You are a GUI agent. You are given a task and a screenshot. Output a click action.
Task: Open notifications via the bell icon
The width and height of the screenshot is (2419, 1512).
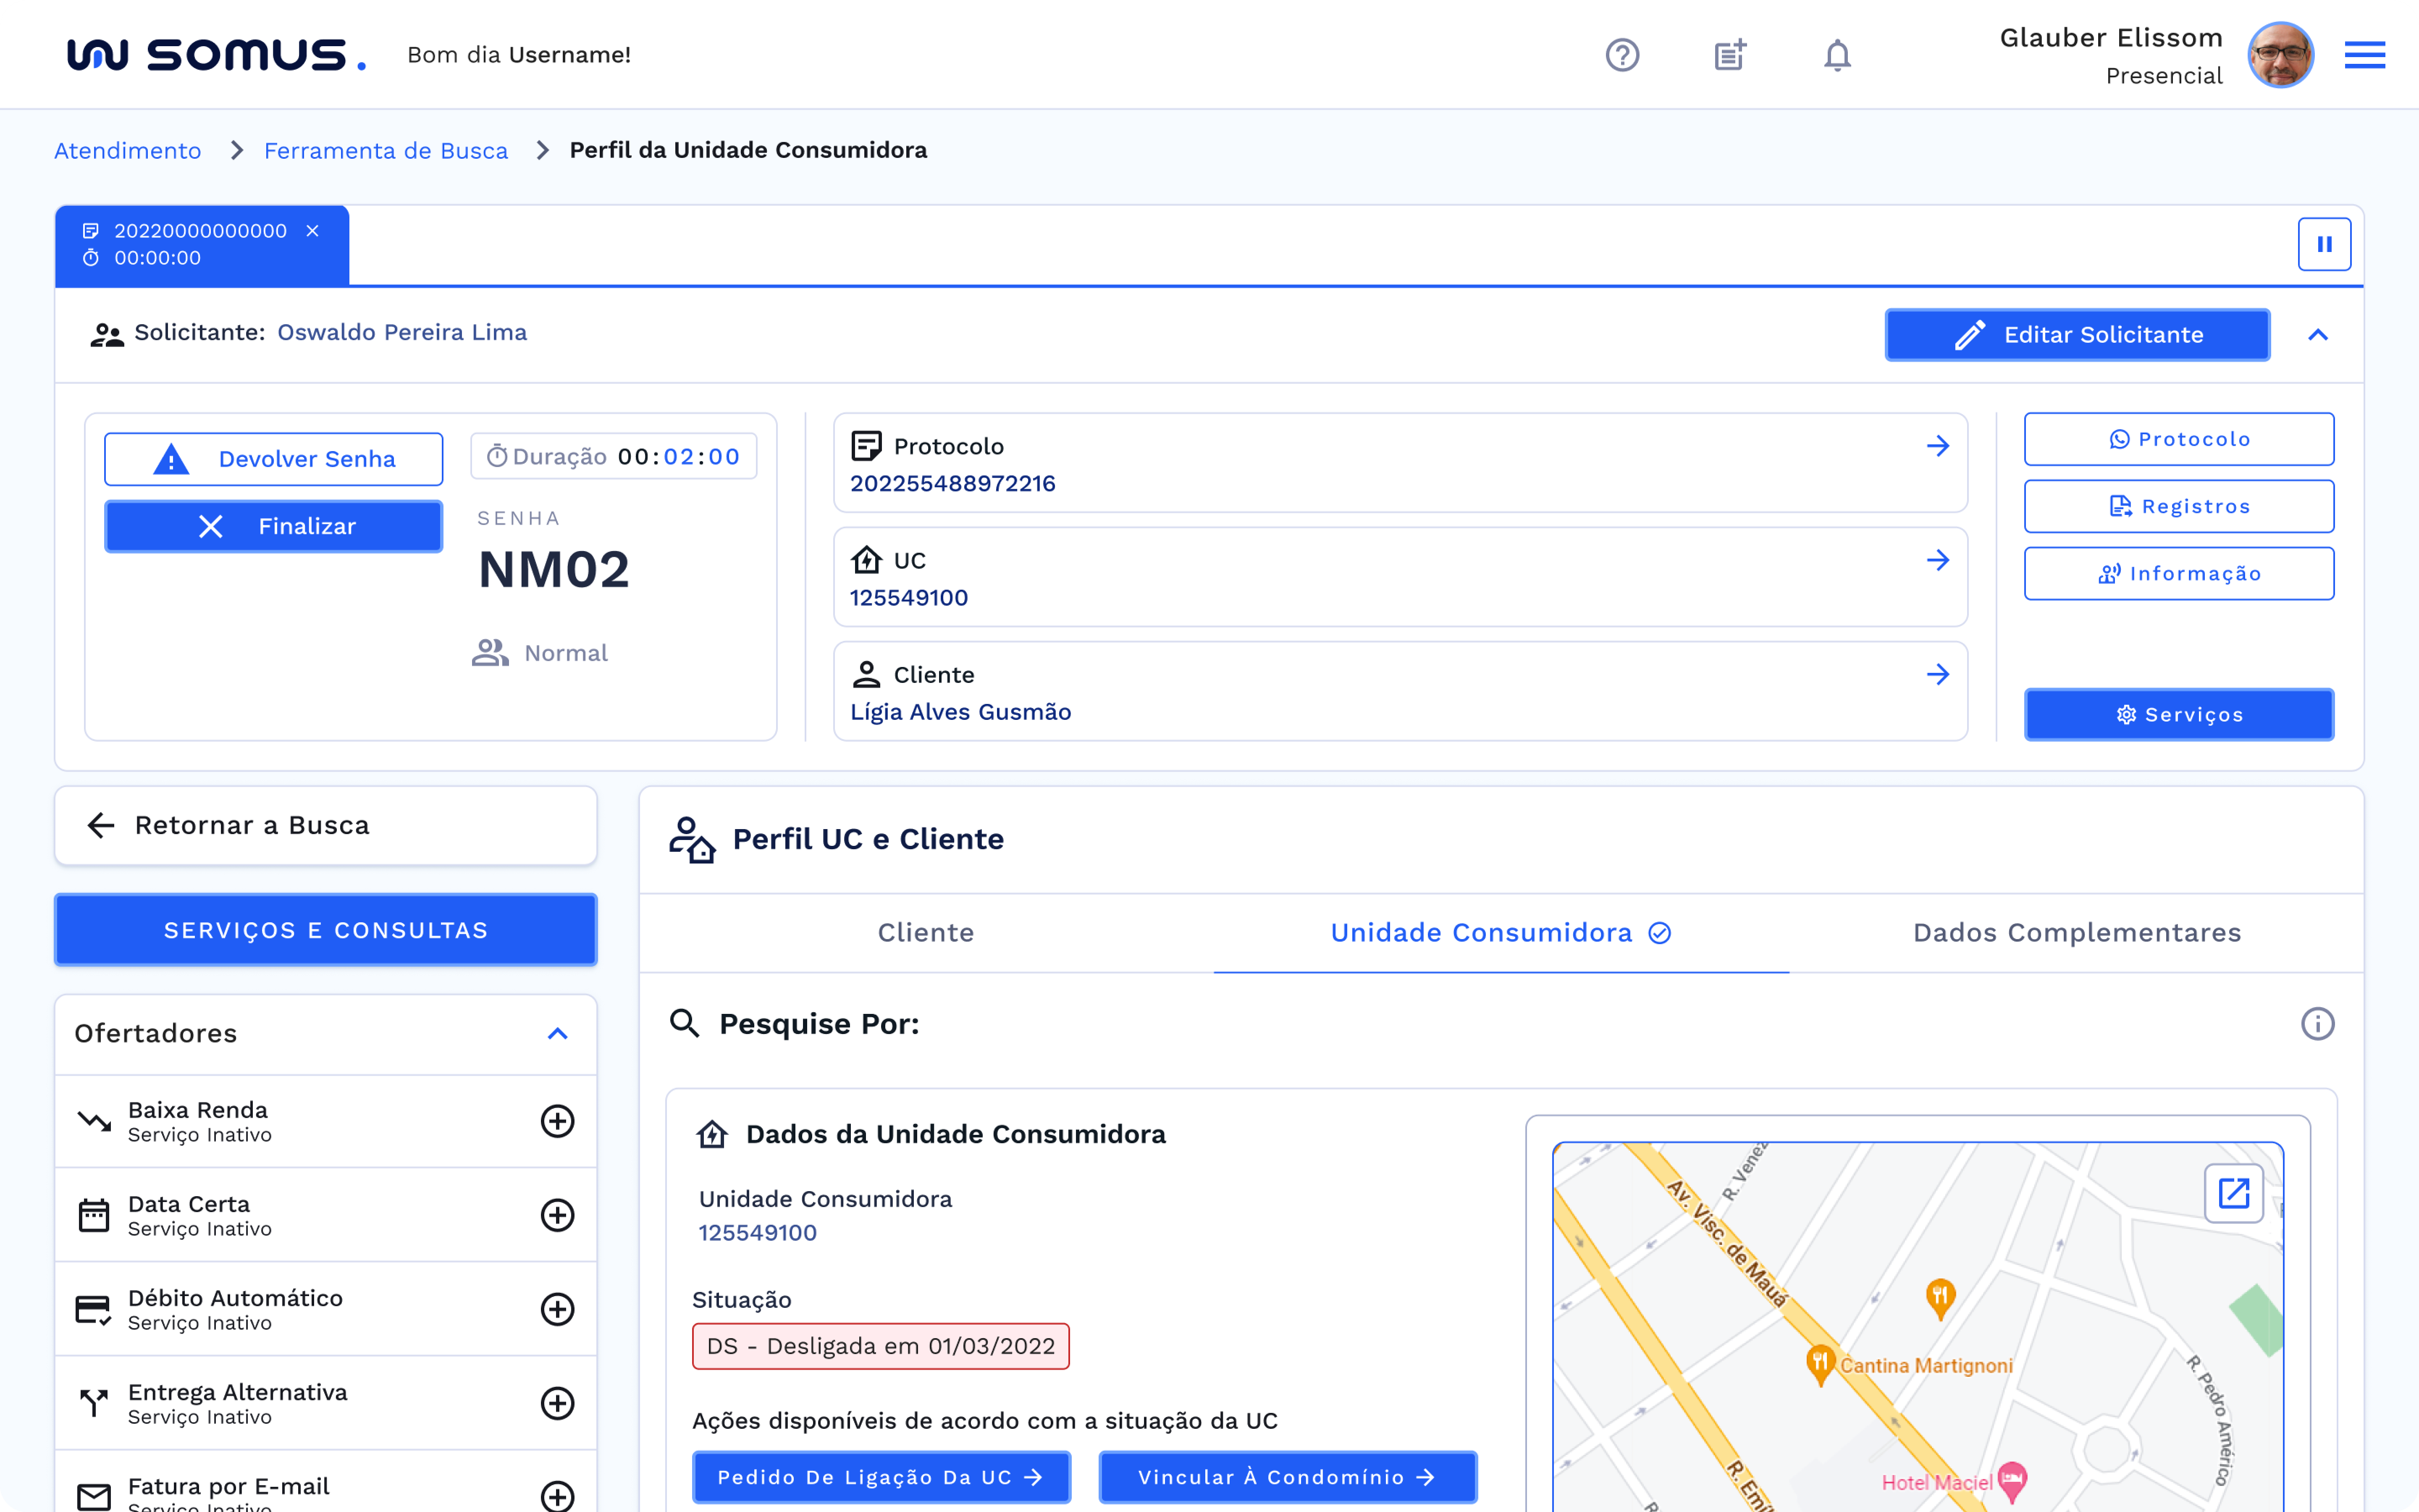[1837, 55]
